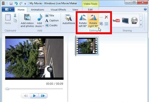Click the grayed Fit to music icon

tap(101, 17)
